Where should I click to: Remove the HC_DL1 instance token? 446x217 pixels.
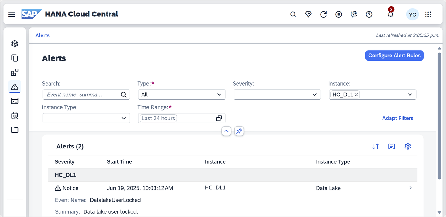(356, 95)
